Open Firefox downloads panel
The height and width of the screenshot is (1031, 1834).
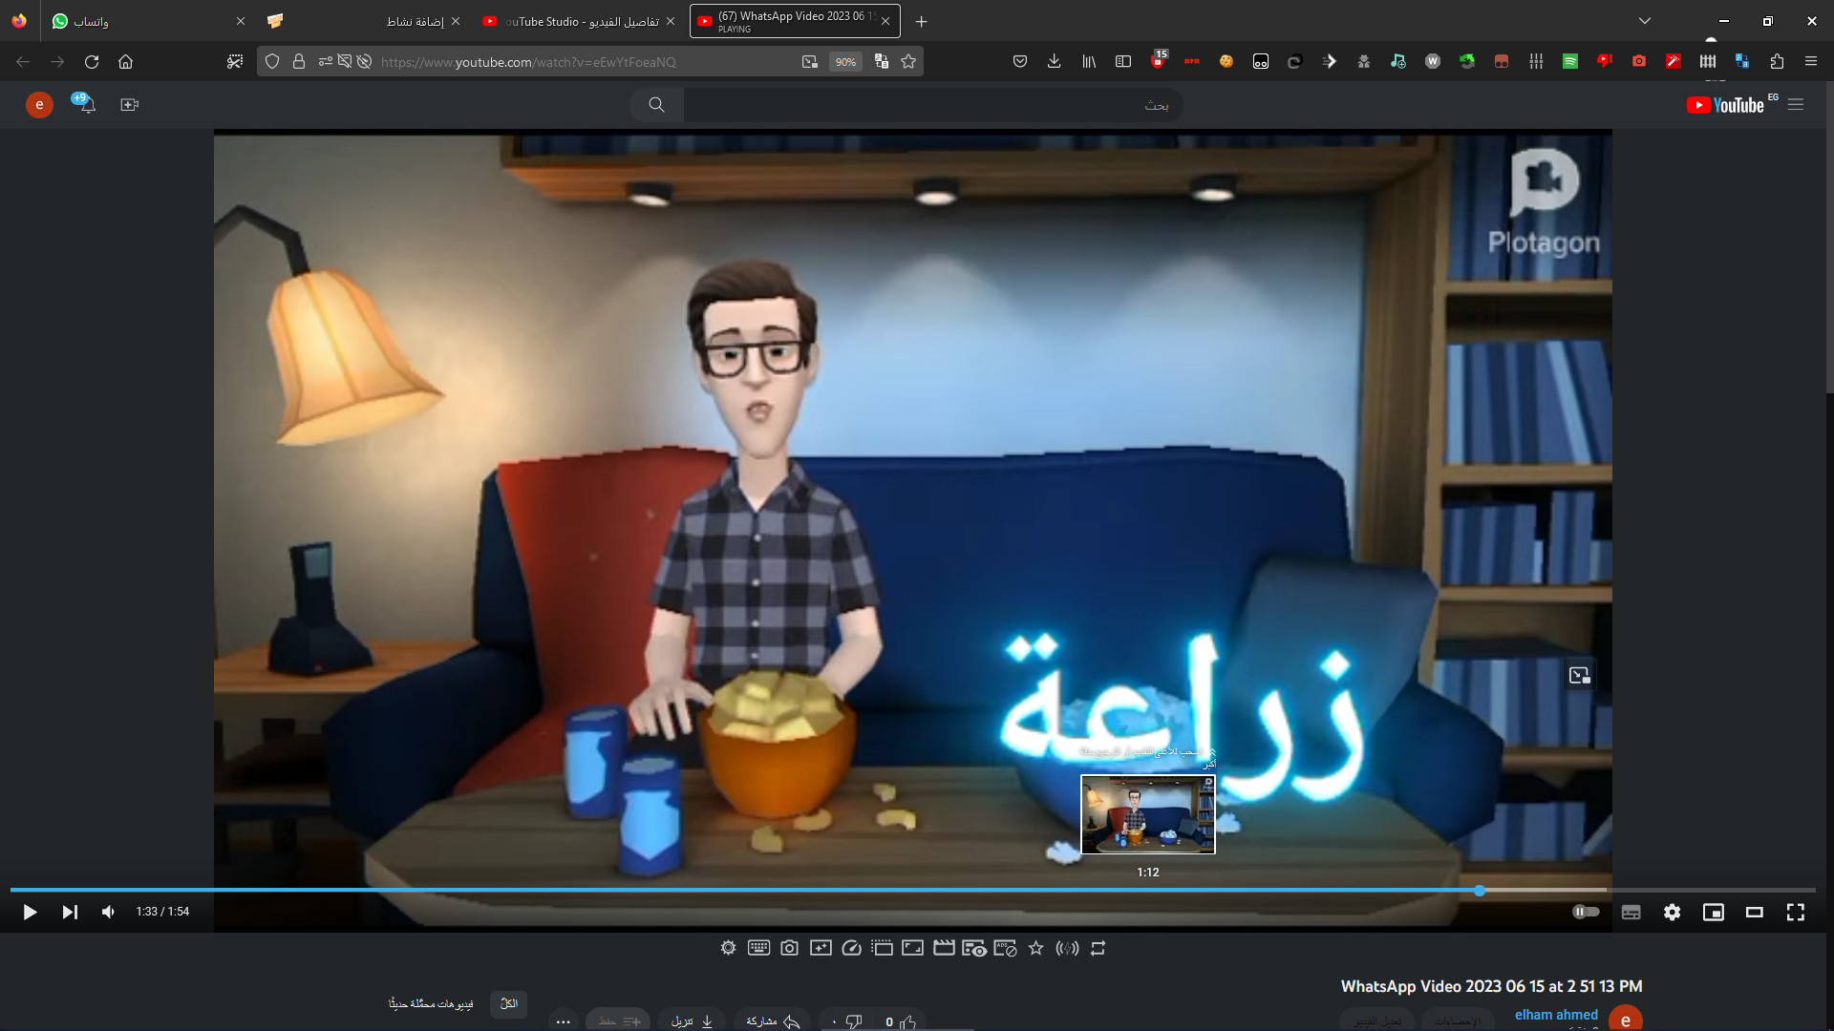pyautogui.click(x=1055, y=62)
